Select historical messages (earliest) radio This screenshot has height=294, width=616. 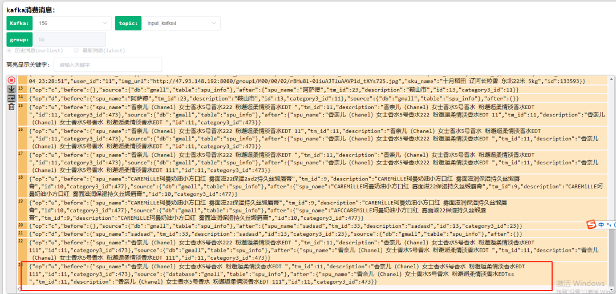[x=10, y=50]
